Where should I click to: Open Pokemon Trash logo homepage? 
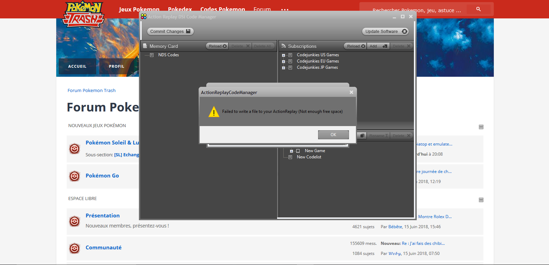click(83, 14)
